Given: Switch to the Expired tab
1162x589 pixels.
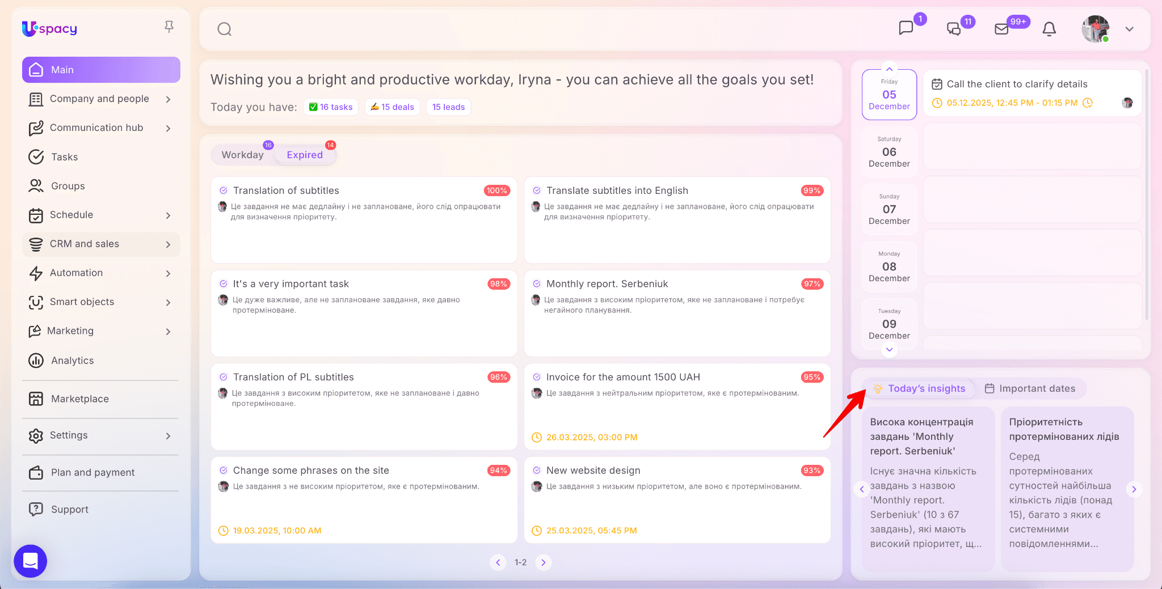Looking at the screenshot, I should [305, 155].
